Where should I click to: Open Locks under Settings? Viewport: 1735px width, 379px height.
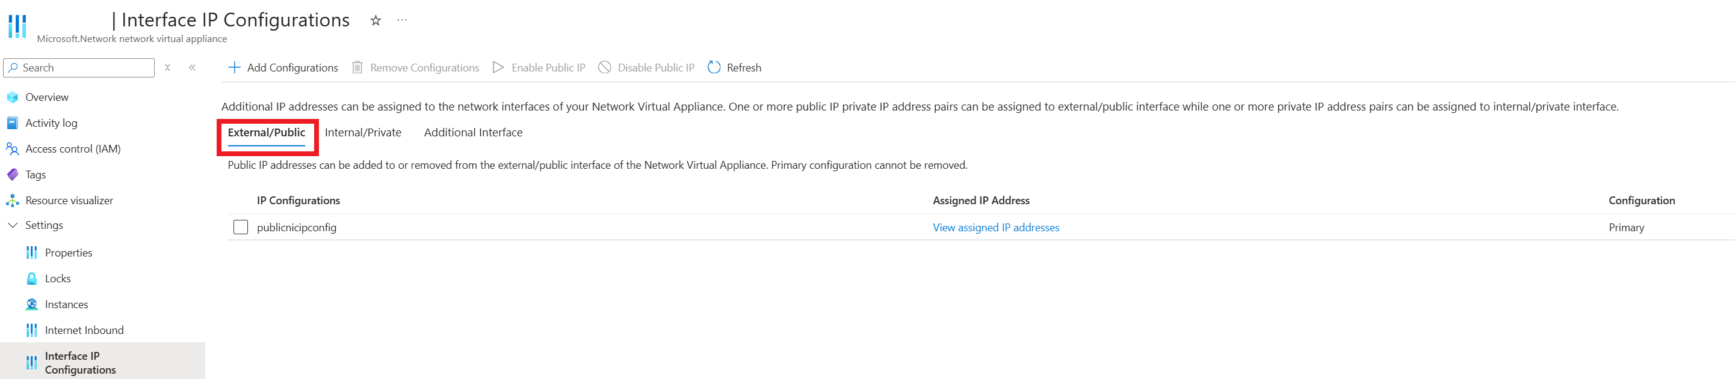point(58,279)
